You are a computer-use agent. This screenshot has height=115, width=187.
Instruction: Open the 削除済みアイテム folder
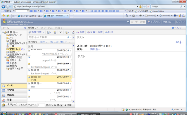click(17, 44)
